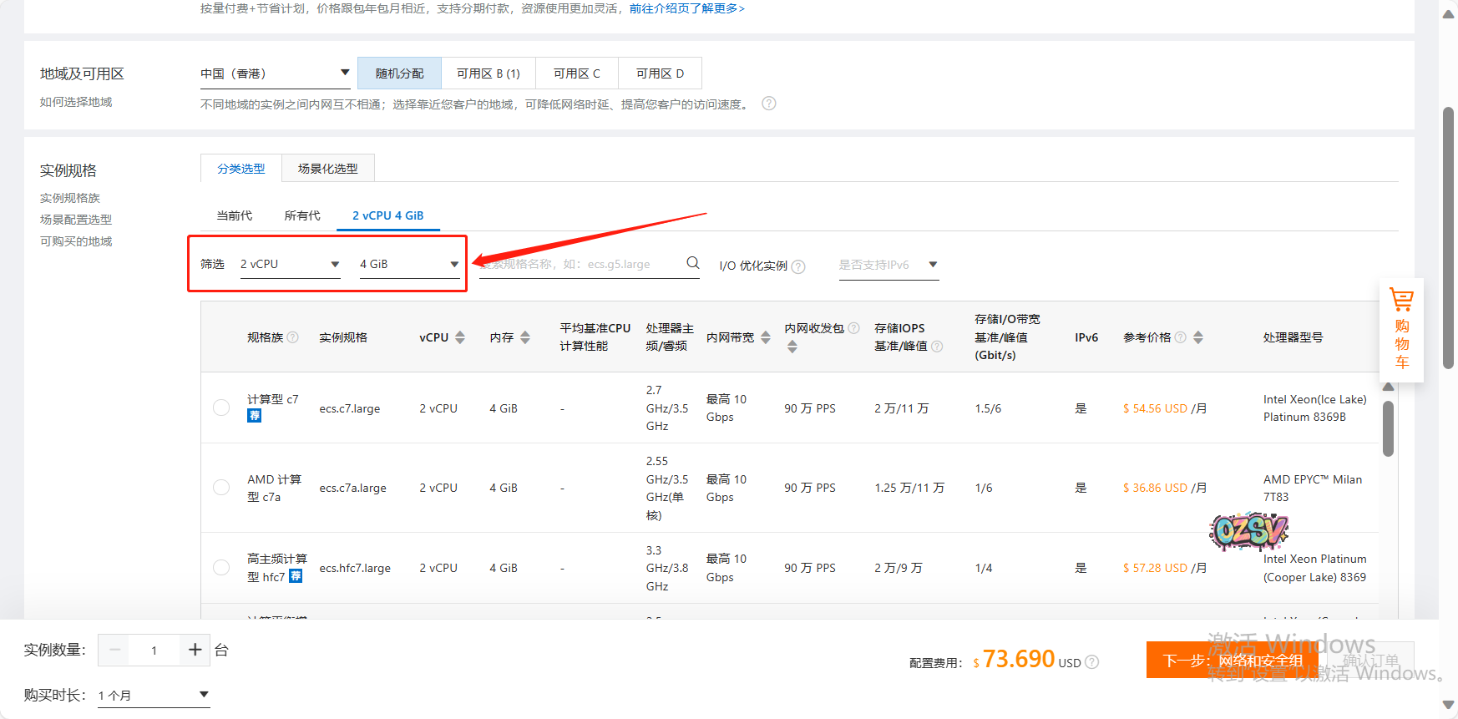Switch to the 场景化选型 tab
1458x719 pixels.
point(327,169)
